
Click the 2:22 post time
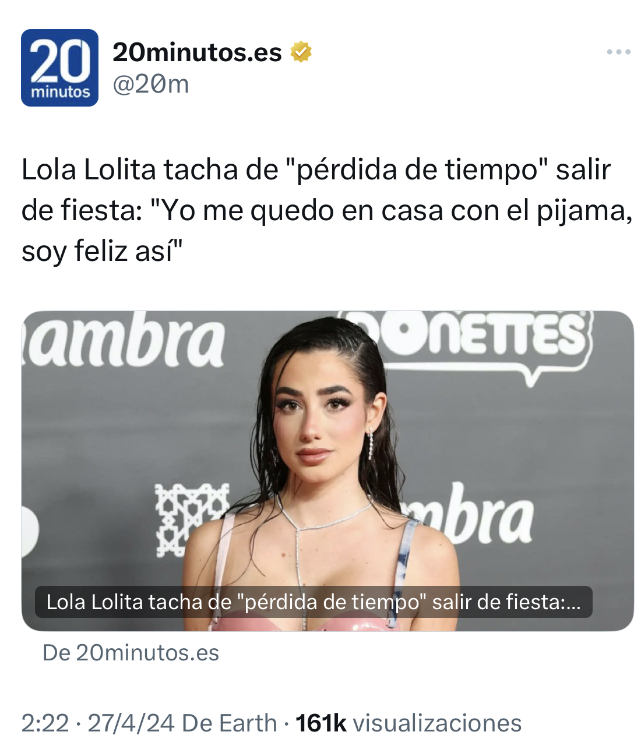(x=45, y=723)
